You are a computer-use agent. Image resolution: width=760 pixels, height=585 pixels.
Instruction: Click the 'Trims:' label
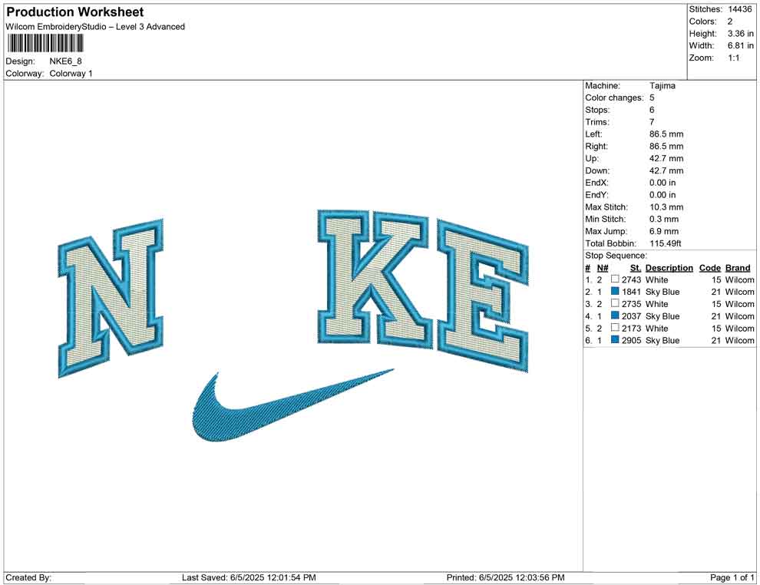(x=597, y=122)
